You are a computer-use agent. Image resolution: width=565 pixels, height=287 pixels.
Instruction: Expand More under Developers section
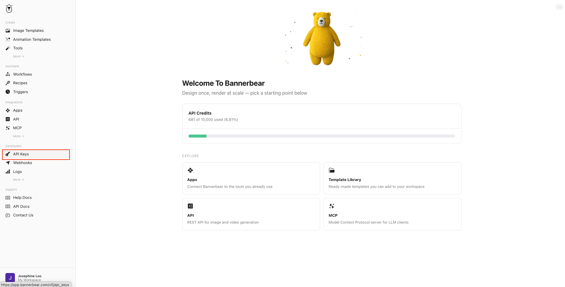tap(18, 180)
